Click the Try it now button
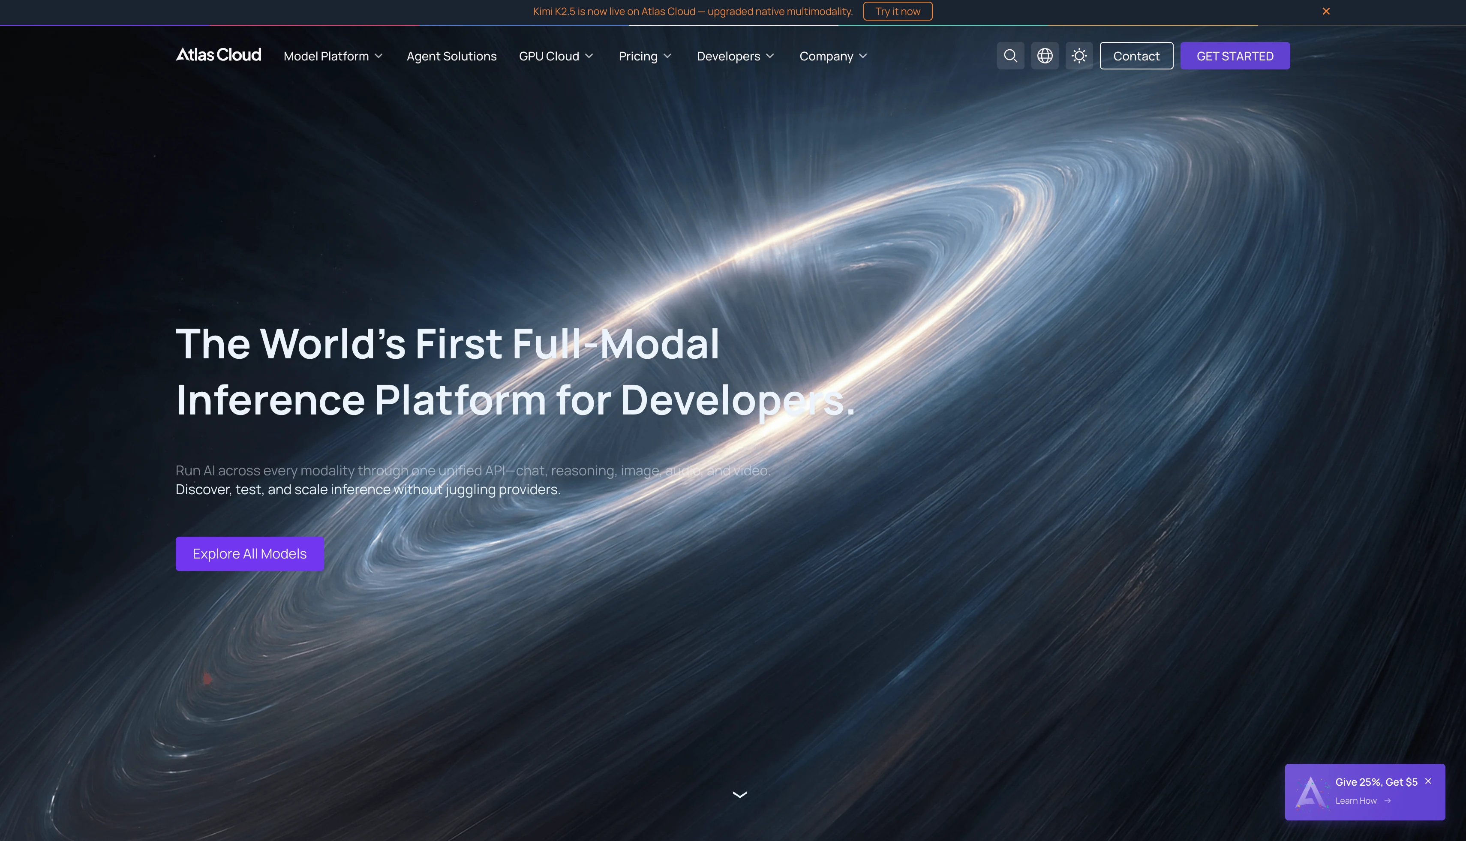Viewport: 1466px width, 841px height. pyautogui.click(x=898, y=11)
